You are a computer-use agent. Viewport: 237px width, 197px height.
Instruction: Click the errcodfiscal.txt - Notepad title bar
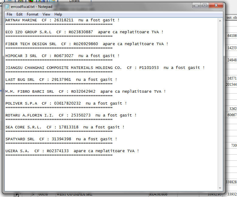tap(106, 6)
